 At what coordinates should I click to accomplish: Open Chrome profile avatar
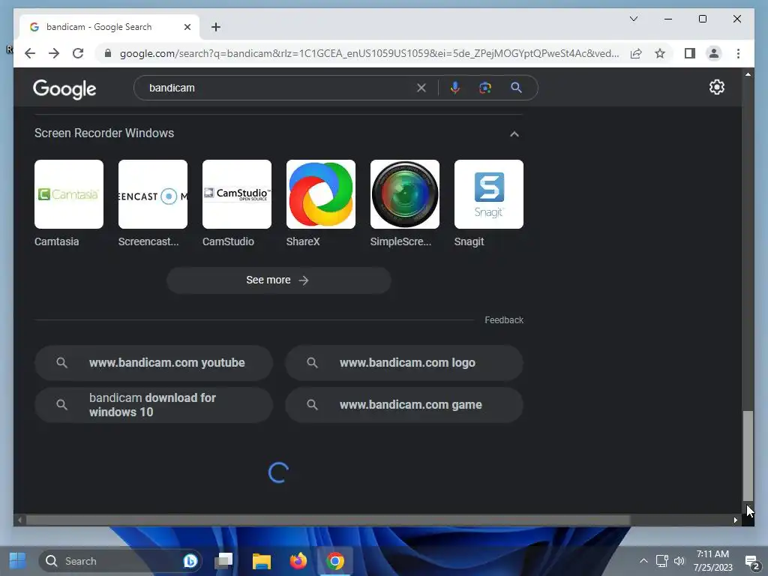click(x=714, y=53)
